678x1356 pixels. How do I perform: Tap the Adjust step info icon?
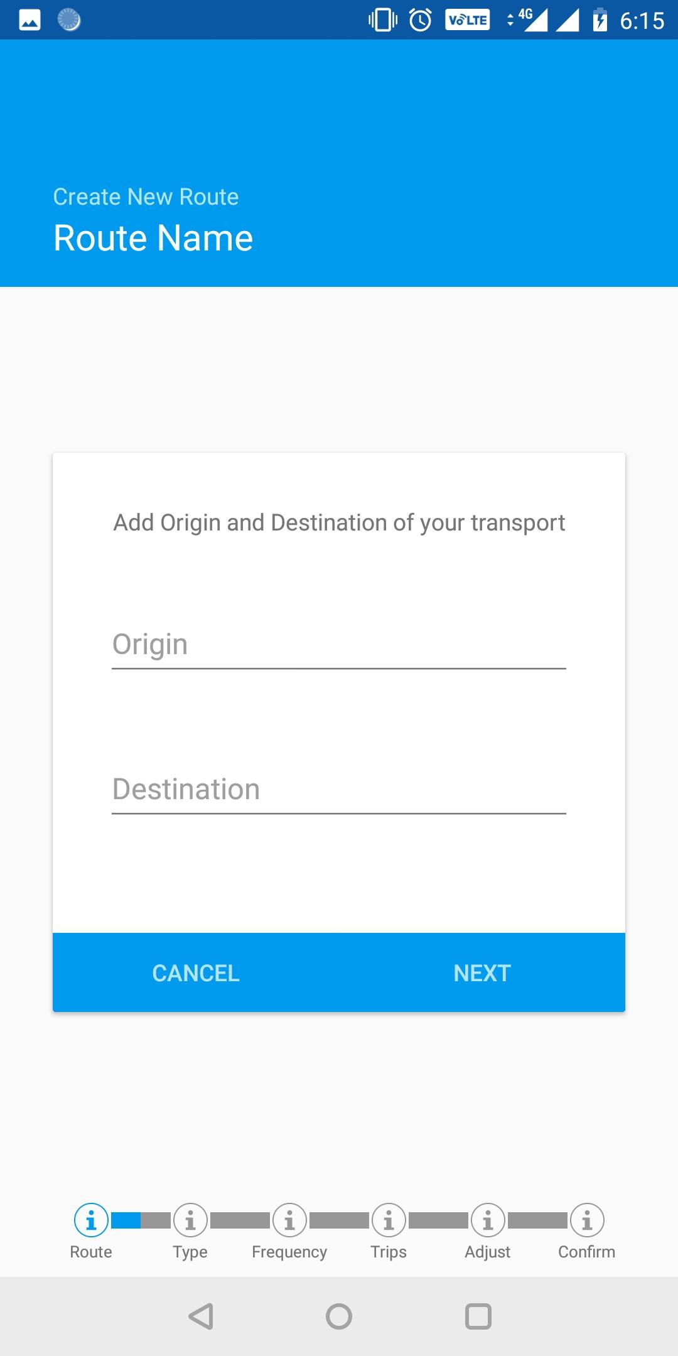point(488,1220)
